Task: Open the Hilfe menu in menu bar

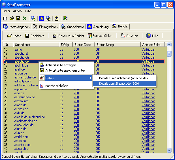Action: point(28,11)
